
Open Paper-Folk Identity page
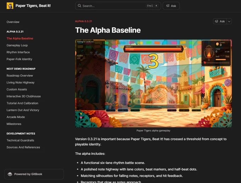pyautogui.click(x=19, y=59)
